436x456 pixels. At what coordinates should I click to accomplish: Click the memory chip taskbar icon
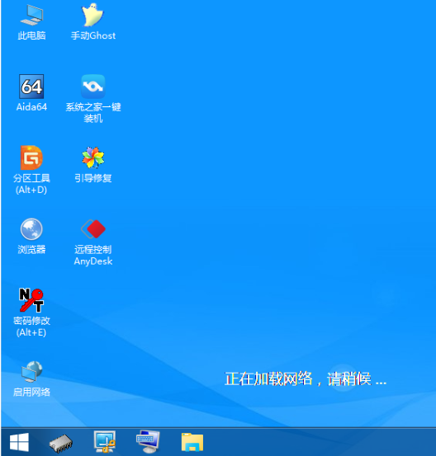61,443
